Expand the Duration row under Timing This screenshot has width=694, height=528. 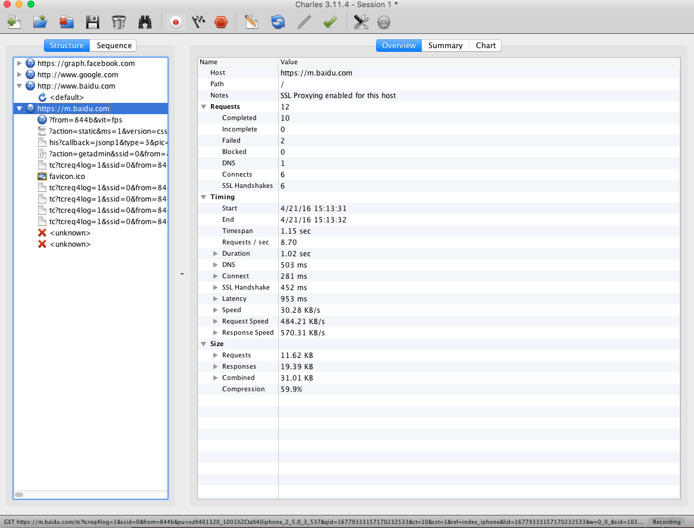pos(216,253)
